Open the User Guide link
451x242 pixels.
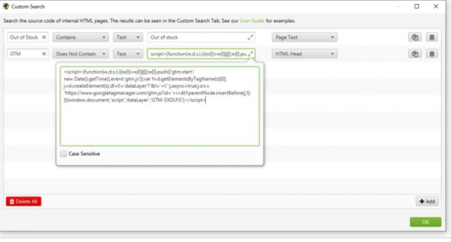point(252,21)
